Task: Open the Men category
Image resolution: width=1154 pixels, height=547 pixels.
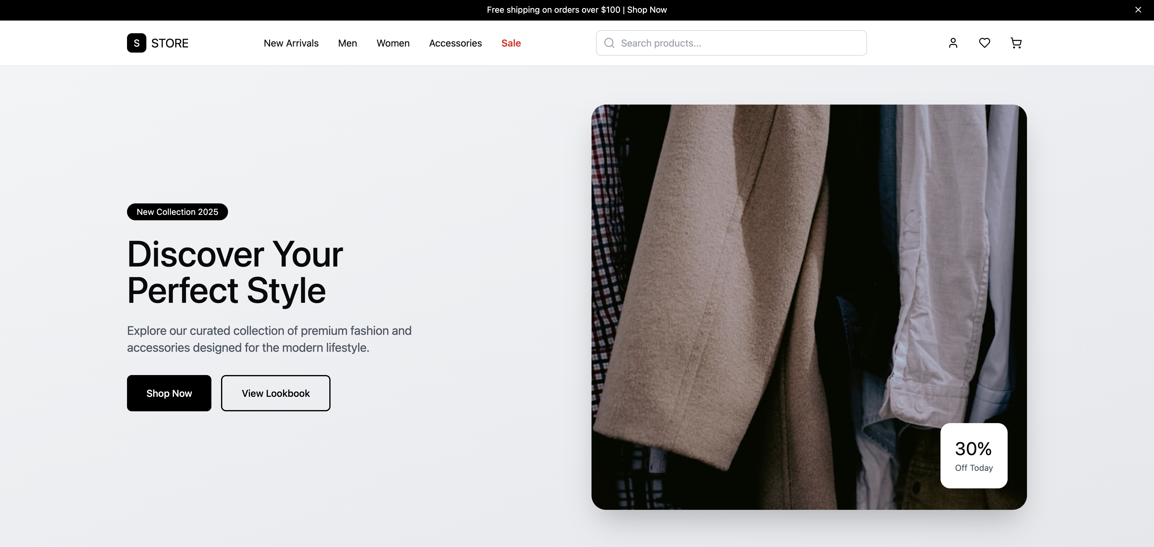Action: (347, 43)
